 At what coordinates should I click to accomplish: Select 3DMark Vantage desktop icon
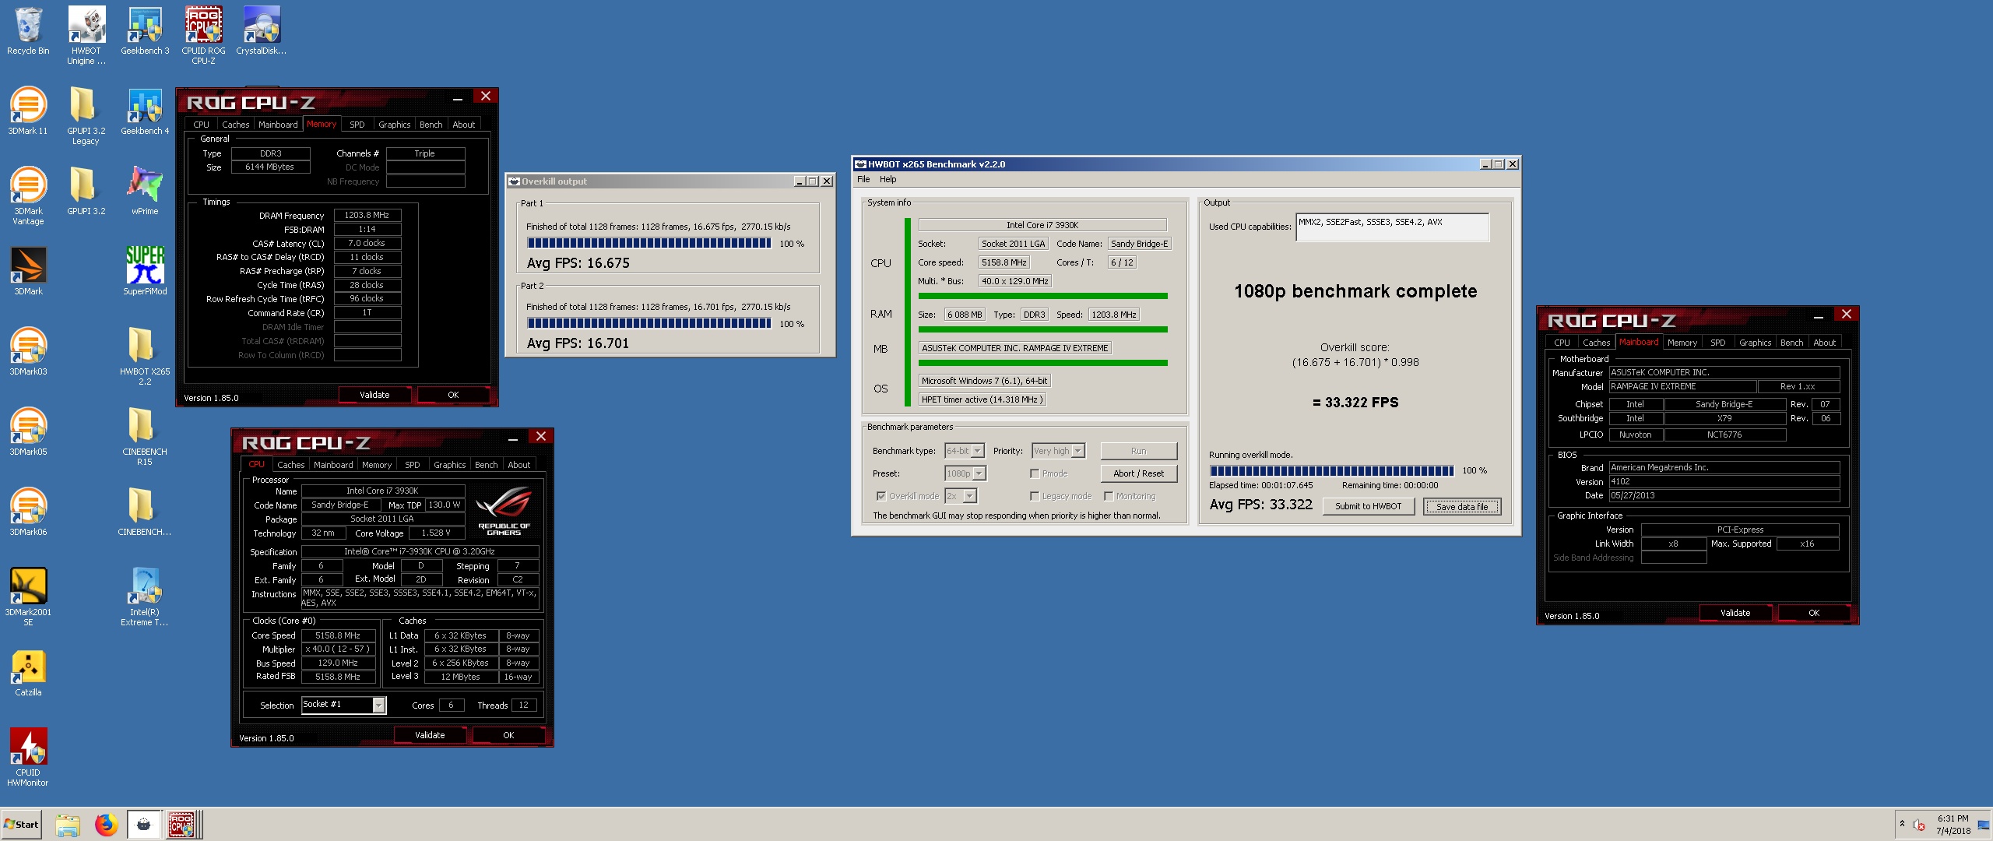pos(28,196)
